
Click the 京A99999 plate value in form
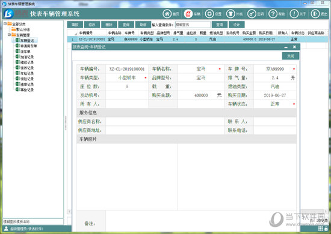coord(275,69)
